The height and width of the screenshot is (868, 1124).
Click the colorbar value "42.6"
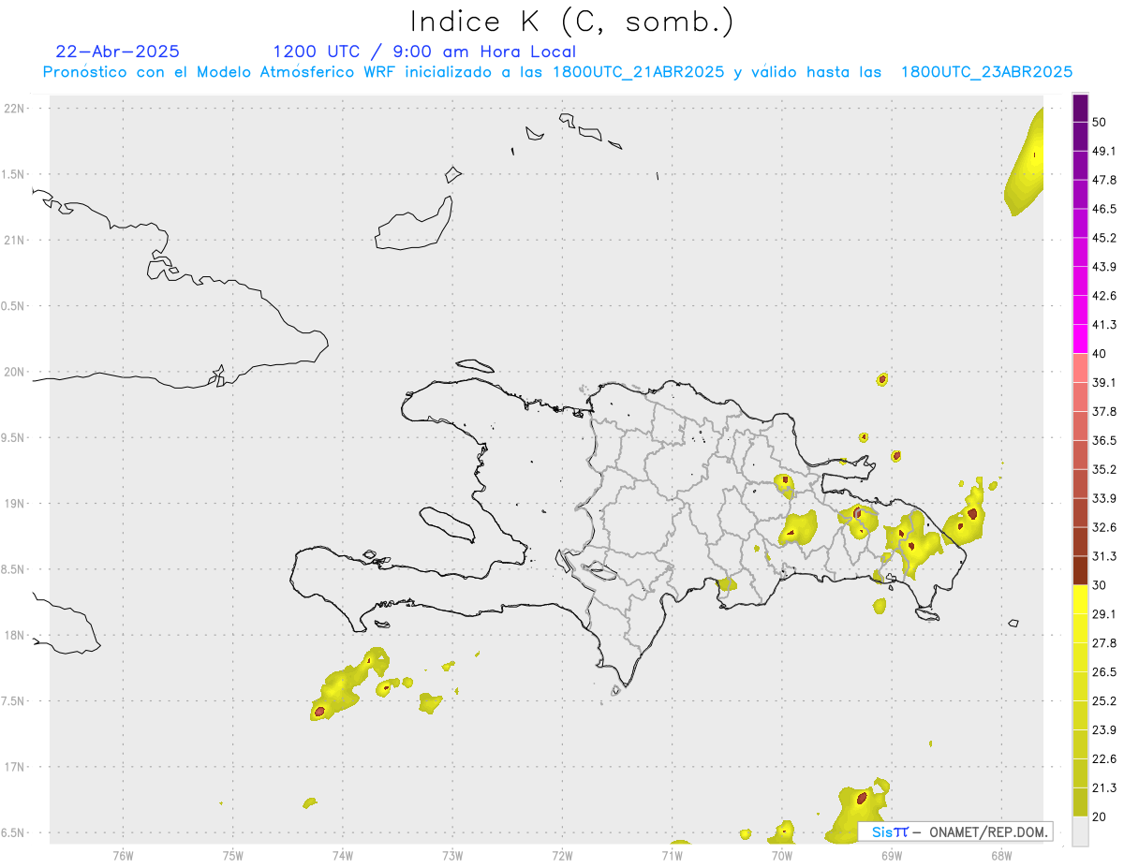[x=1104, y=296]
